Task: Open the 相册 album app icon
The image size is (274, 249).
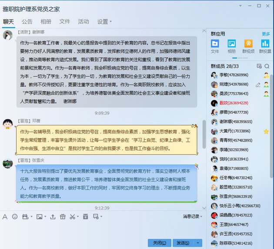Action: pos(231,46)
